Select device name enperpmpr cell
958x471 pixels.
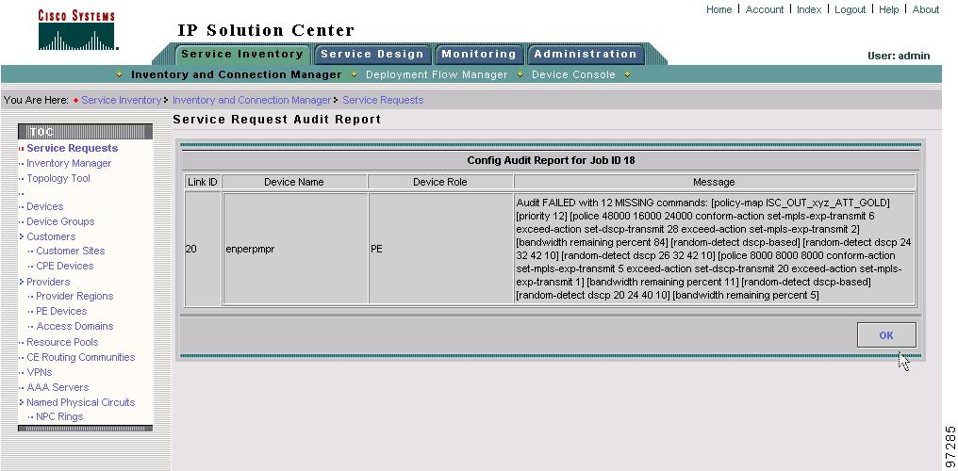(294, 249)
